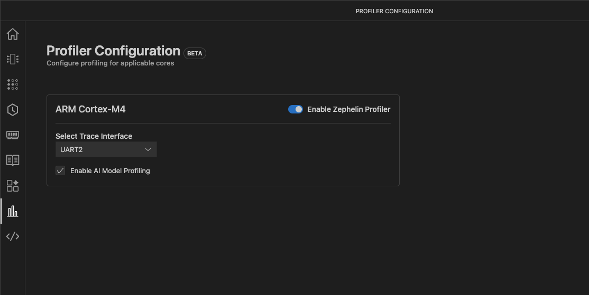This screenshot has height=295, width=589.
Task: Open the Home icon in sidebar
Action: (x=13, y=34)
